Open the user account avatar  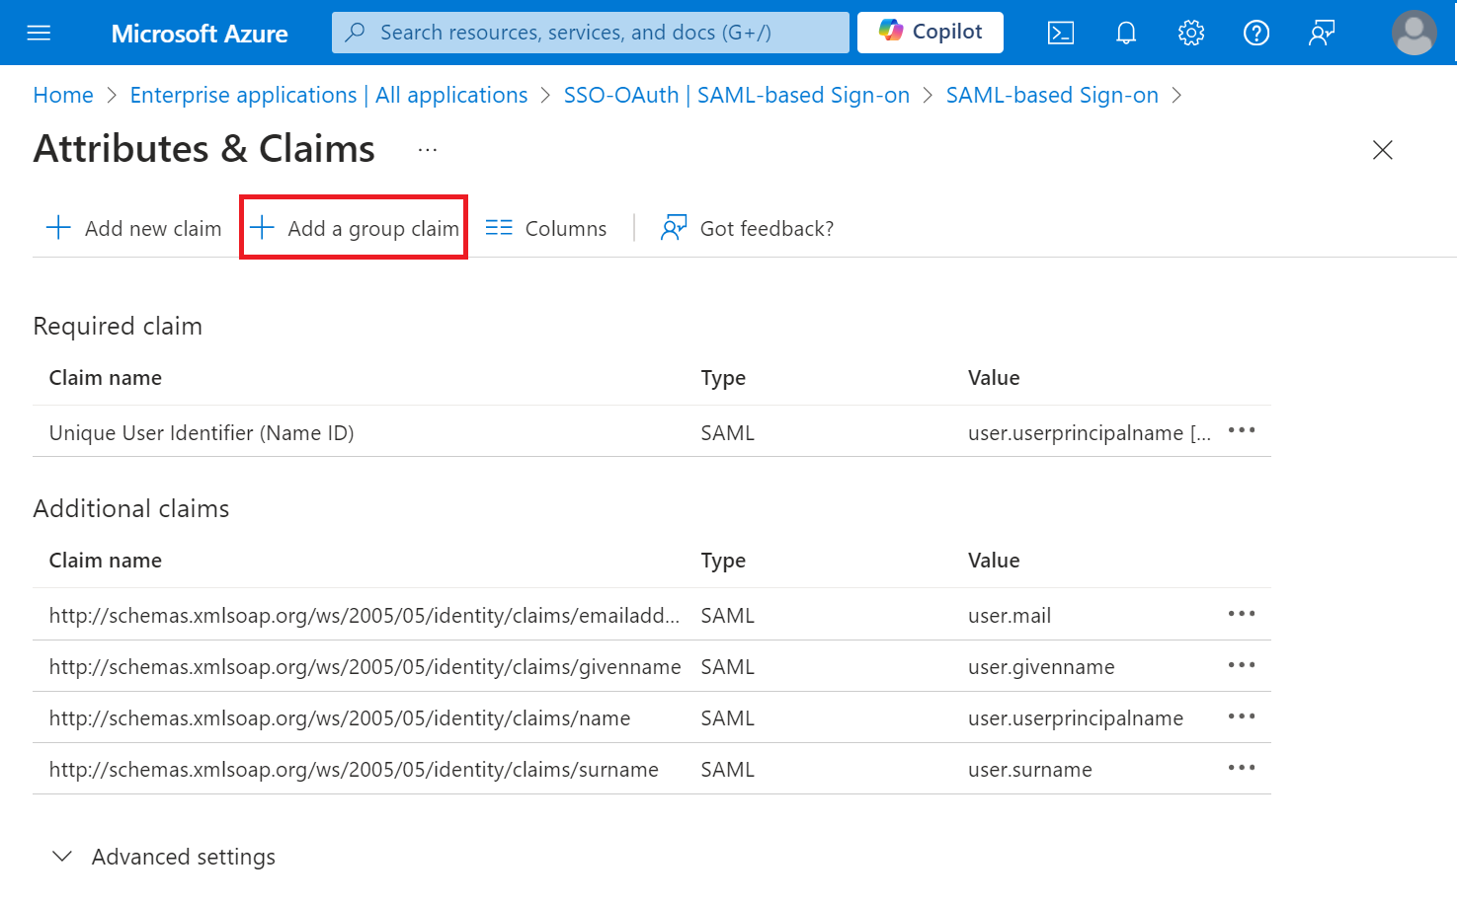coord(1414,34)
